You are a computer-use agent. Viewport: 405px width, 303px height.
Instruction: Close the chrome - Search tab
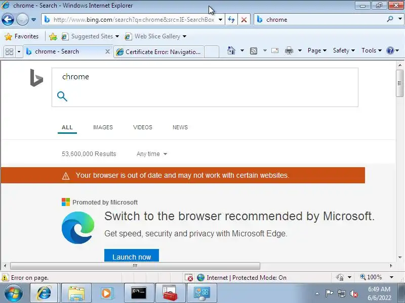tap(107, 52)
